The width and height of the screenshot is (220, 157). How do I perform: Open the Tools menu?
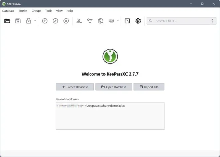click(x=48, y=11)
